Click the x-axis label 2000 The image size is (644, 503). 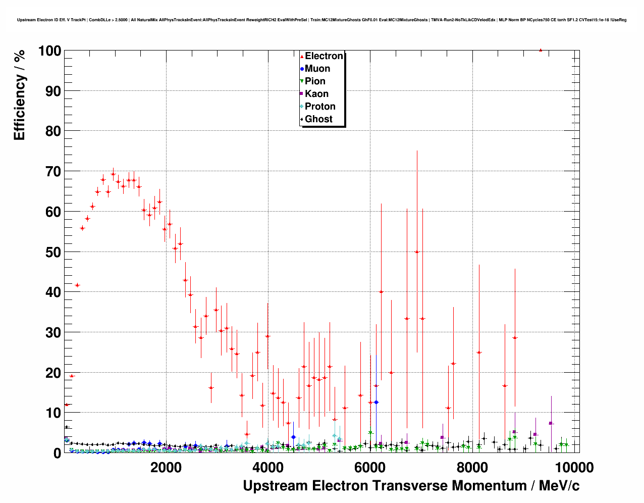pyautogui.click(x=166, y=468)
